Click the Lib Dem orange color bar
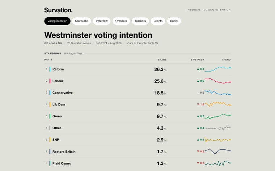The height and width of the screenshot is (171, 275). tap(50, 104)
